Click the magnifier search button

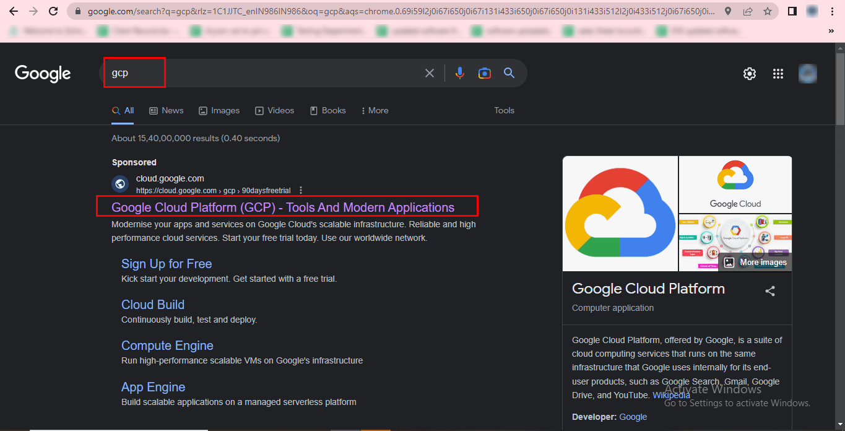[509, 73]
